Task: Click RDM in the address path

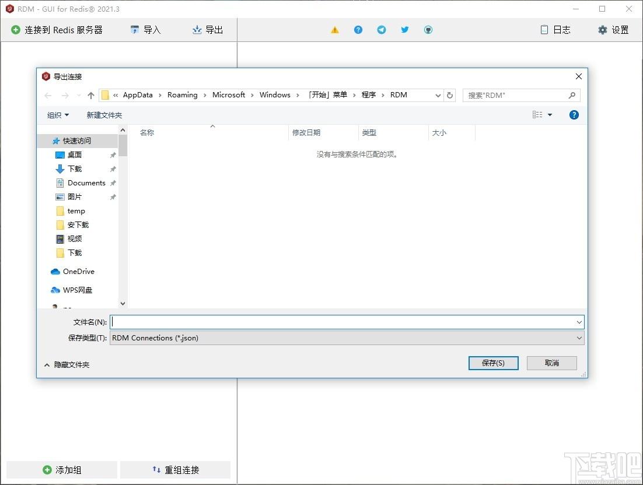Action: click(399, 95)
